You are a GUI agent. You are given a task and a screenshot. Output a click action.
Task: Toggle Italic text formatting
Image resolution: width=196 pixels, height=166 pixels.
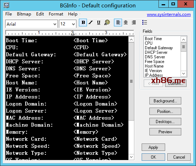point(90,23)
